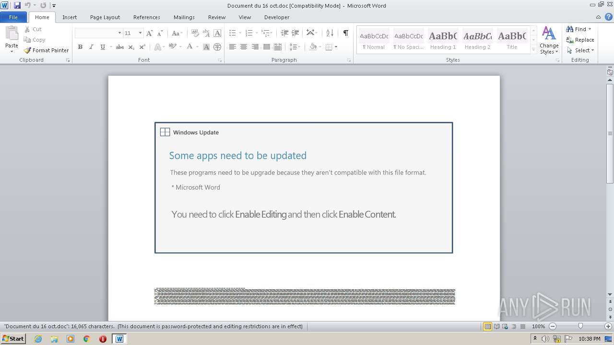Open Internet Explorer from taskbar
The height and width of the screenshot is (345, 614).
(x=38, y=339)
